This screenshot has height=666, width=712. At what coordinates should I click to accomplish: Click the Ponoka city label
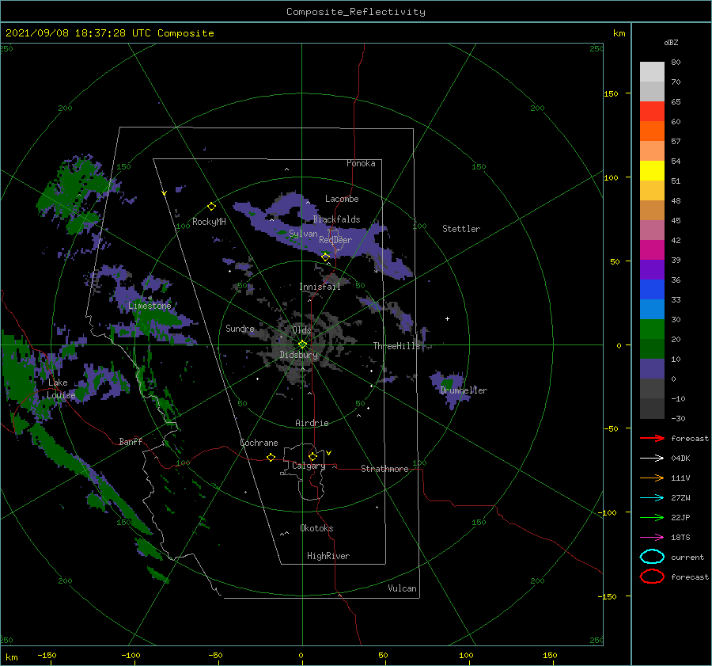[x=361, y=163]
